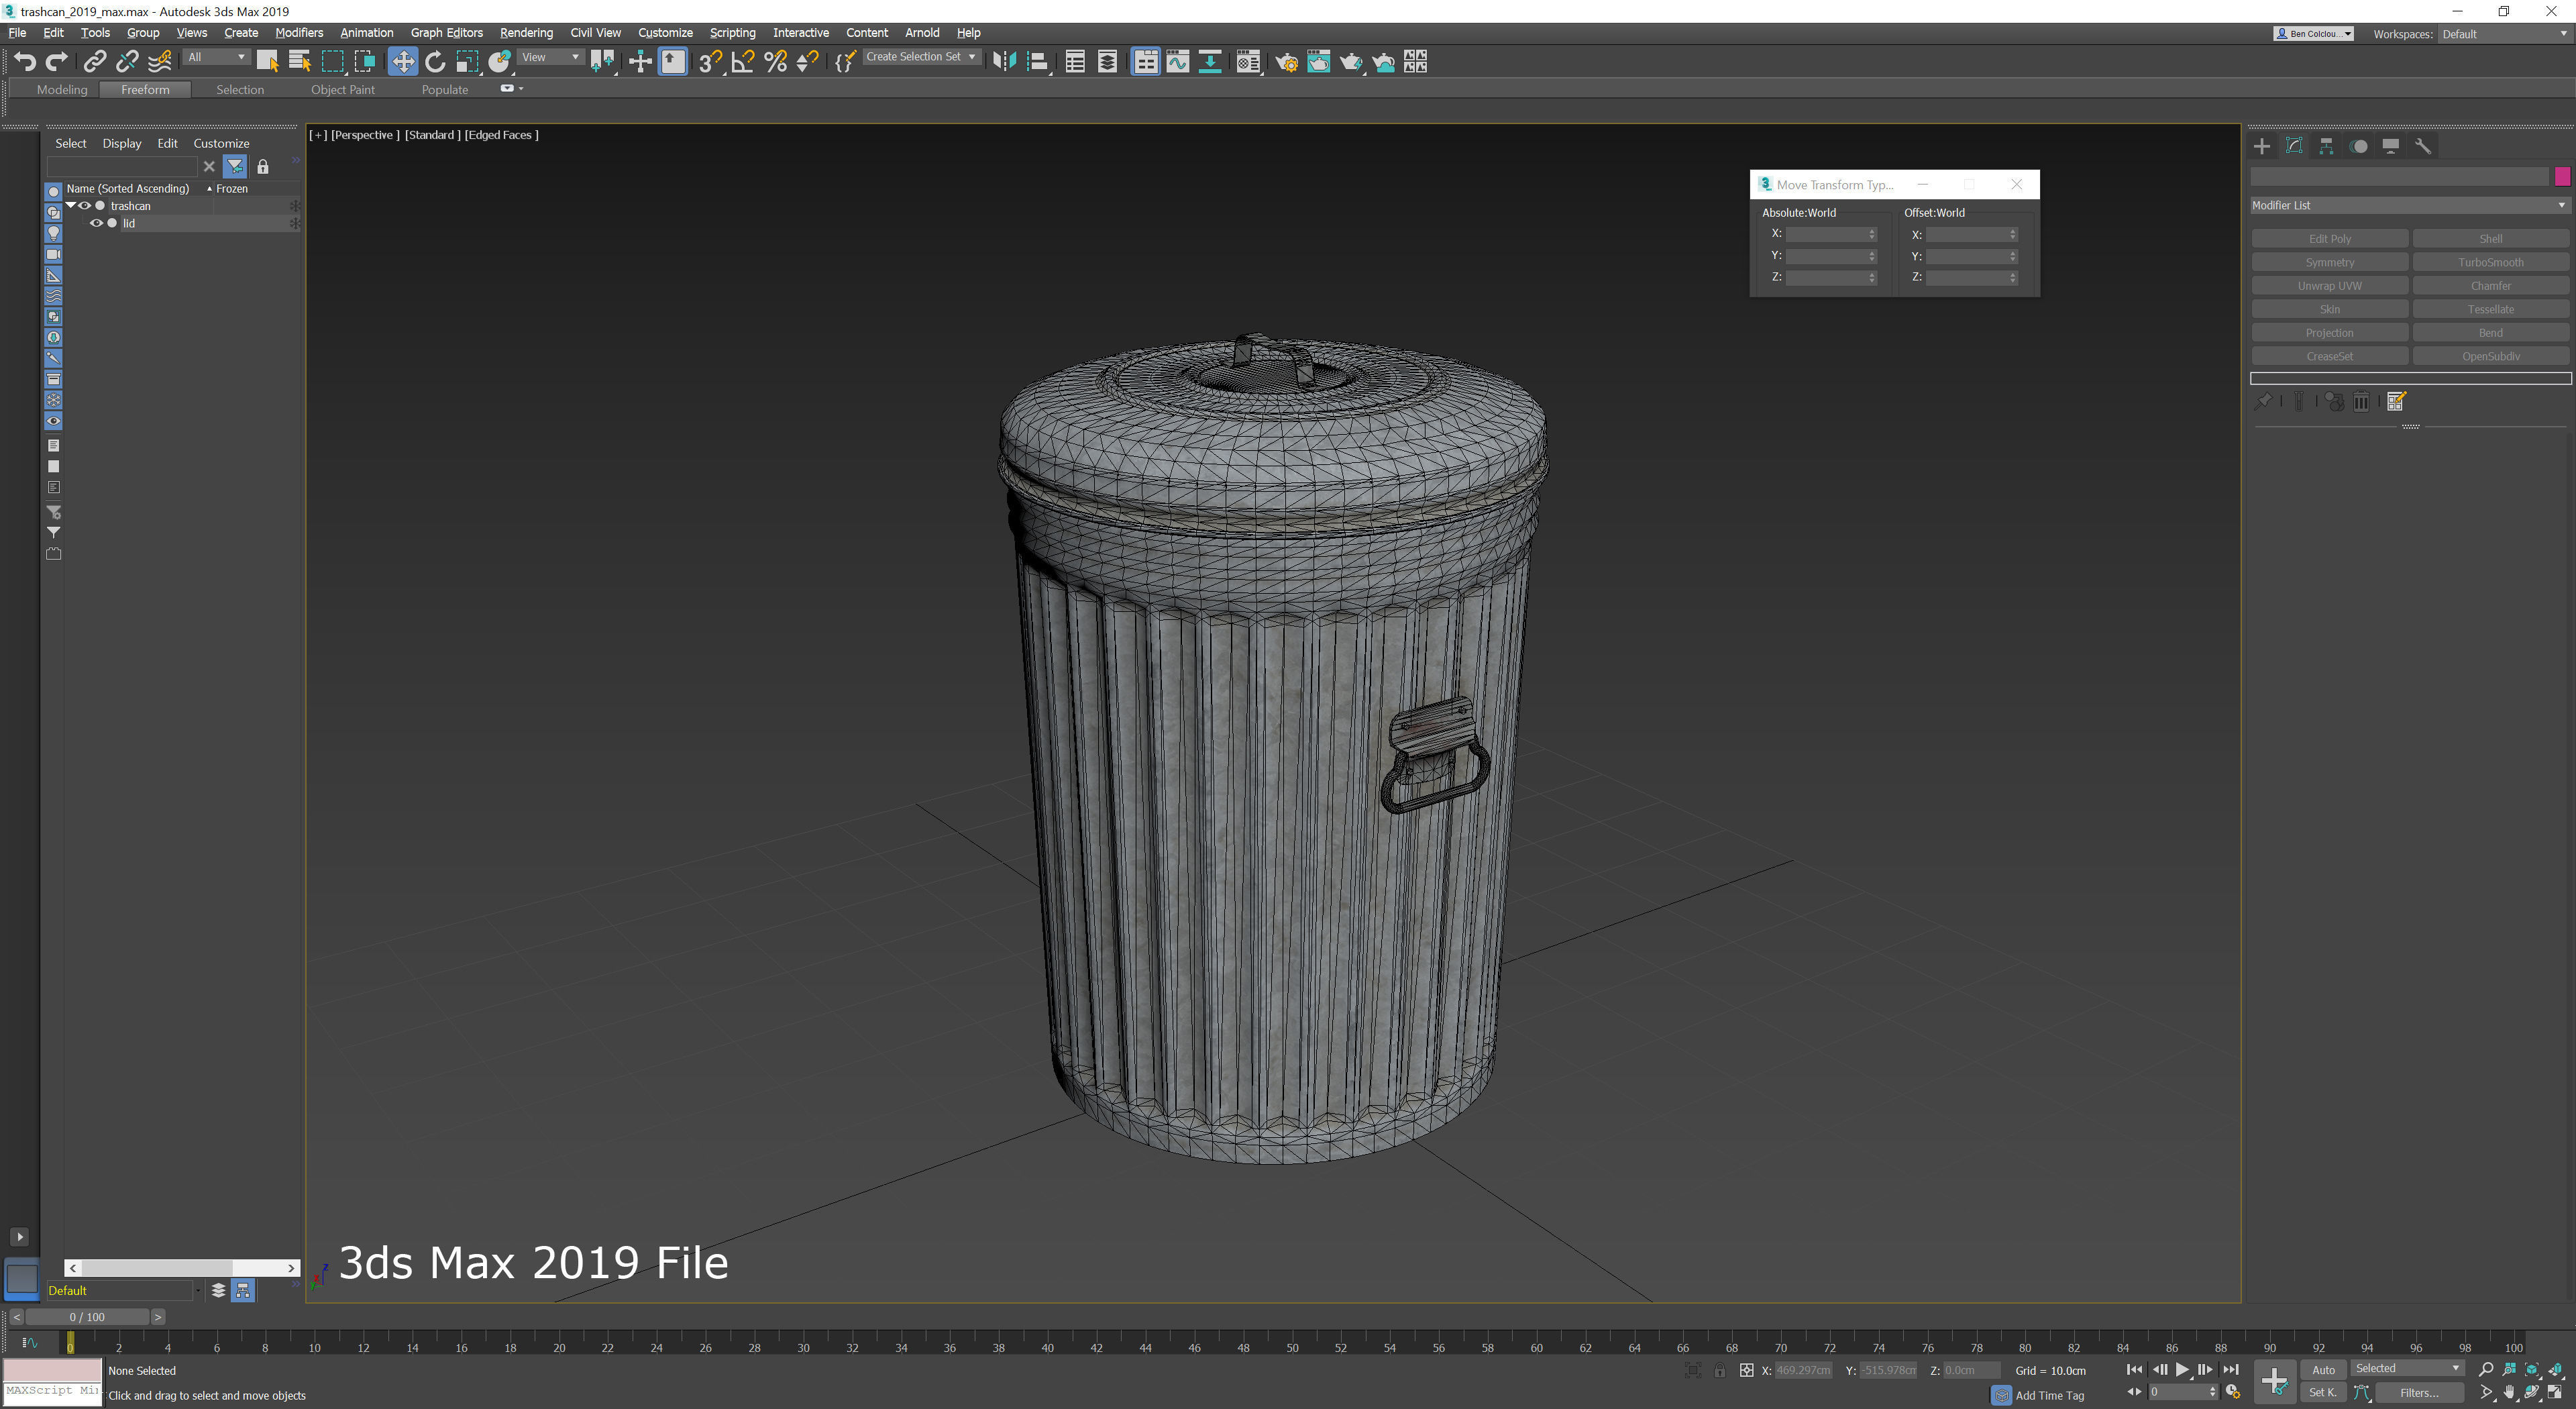This screenshot has height=1409, width=2576.
Task: Open the All selection filter dropdown
Action: pos(217,57)
